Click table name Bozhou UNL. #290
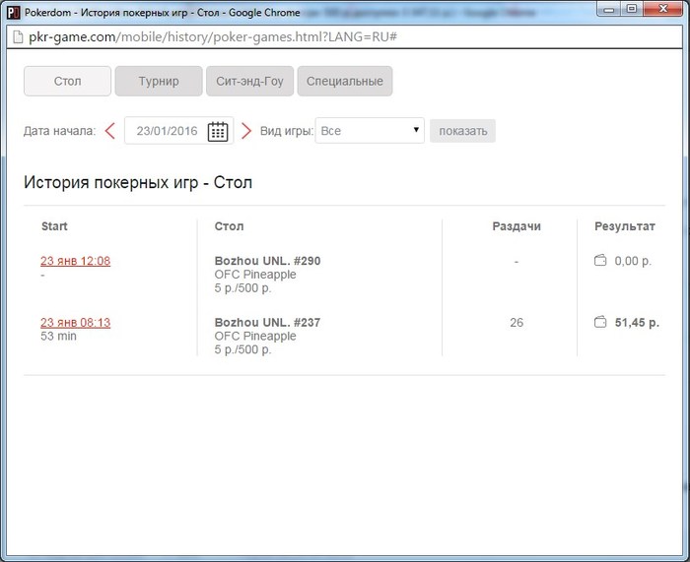 267,261
